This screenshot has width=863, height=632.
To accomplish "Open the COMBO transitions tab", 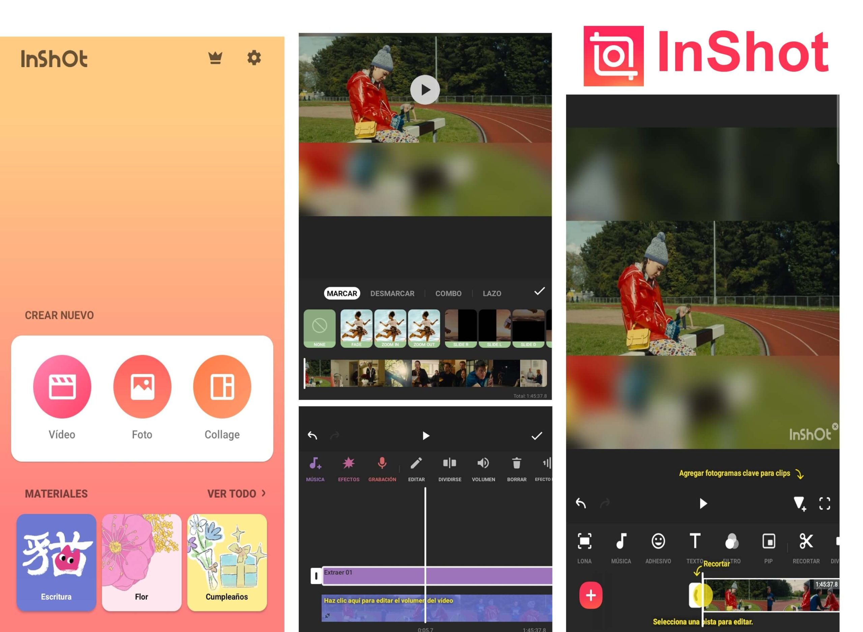I will click(448, 293).
